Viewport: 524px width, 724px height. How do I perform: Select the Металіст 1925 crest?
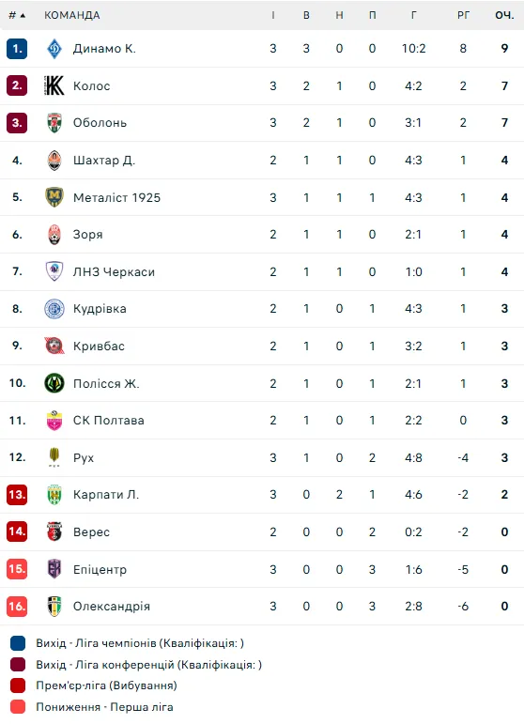(x=54, y=197)
